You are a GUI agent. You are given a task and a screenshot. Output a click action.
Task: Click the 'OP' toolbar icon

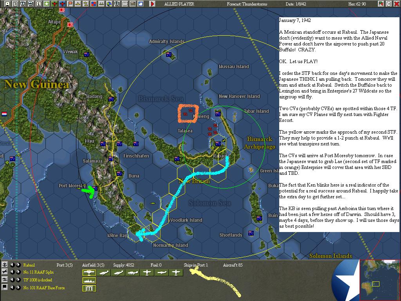click(x=125, y=4)
